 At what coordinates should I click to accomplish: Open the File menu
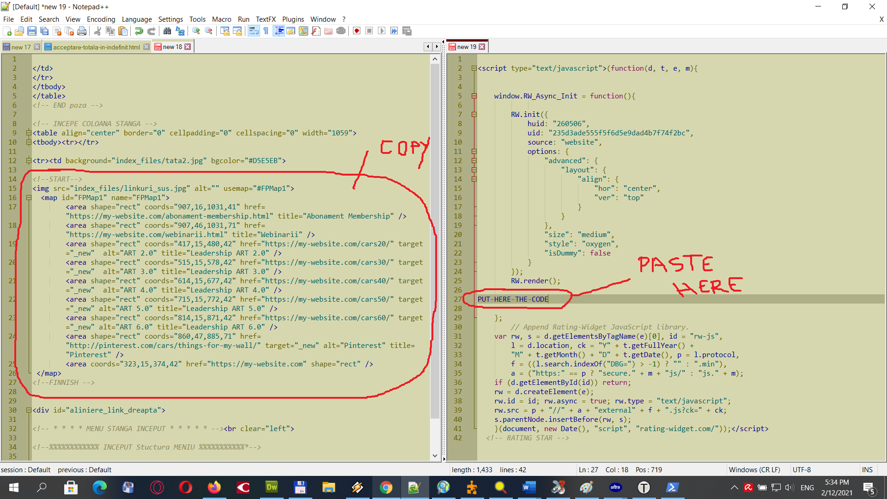(x=8, y=19)
